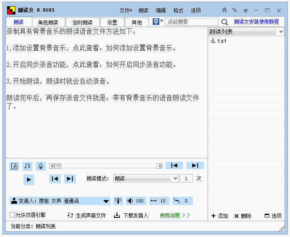Image resolution: width=290 pixels, height=237 pixels.
Task: Click the speaker person icon
Action: (x=14, y=201)
